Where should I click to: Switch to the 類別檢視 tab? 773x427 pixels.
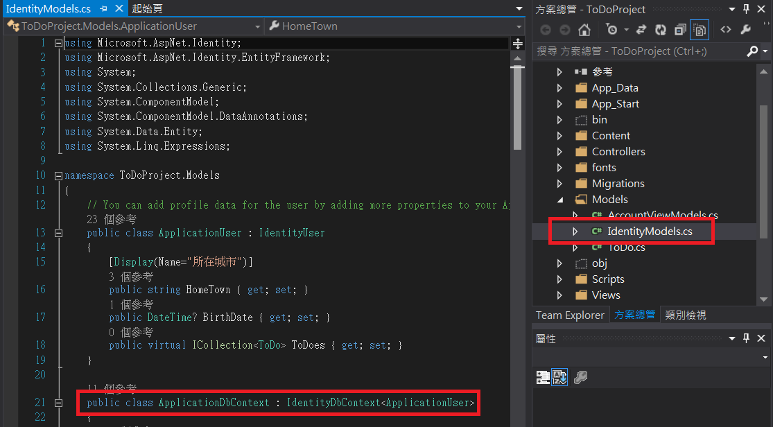coord(685,315)
